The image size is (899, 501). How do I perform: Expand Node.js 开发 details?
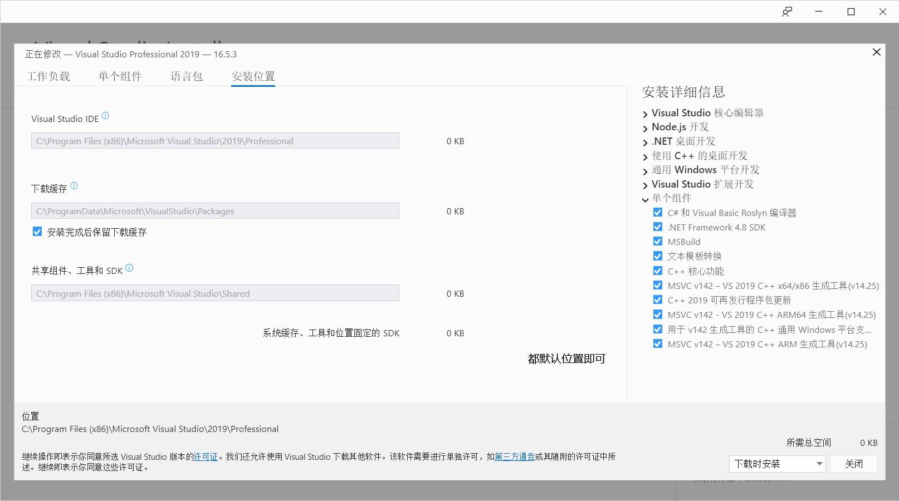[x=645, y=128]
